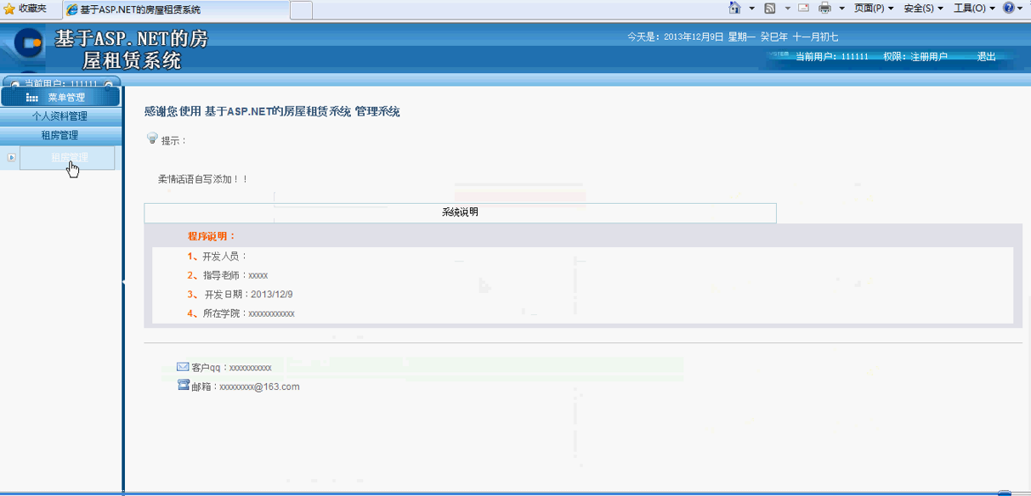Click the lightbulb 提示 icon

point(153,138)
